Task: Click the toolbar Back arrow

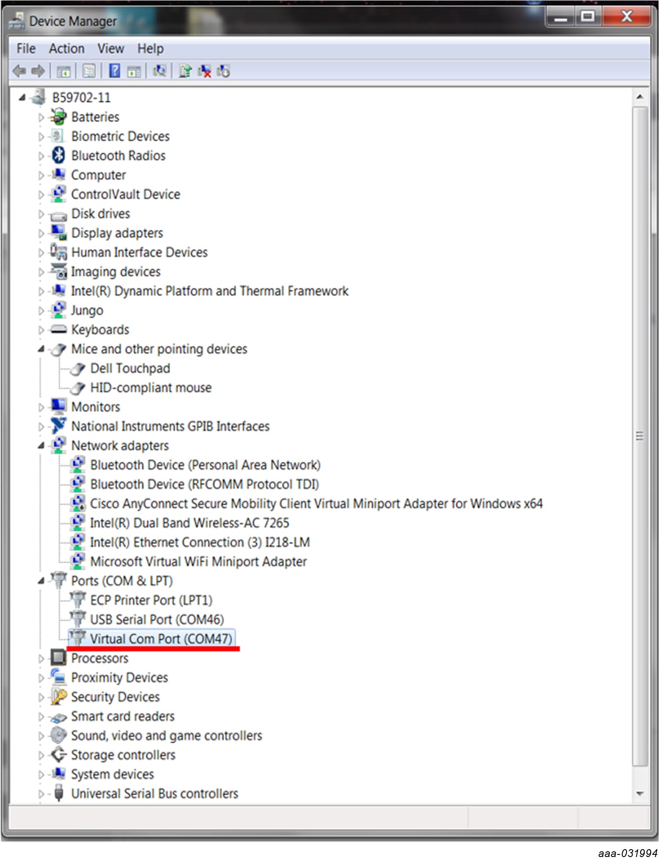Action: [x=19, y=71]
